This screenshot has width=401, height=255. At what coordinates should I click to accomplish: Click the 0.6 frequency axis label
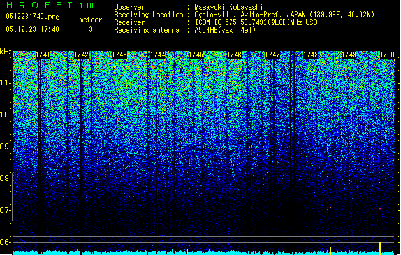click(x=5, y=242)
